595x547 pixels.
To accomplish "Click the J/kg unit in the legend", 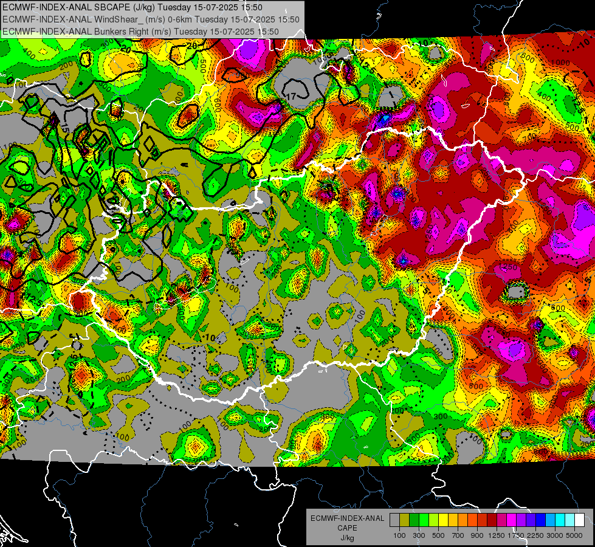I will click(348, 538).
